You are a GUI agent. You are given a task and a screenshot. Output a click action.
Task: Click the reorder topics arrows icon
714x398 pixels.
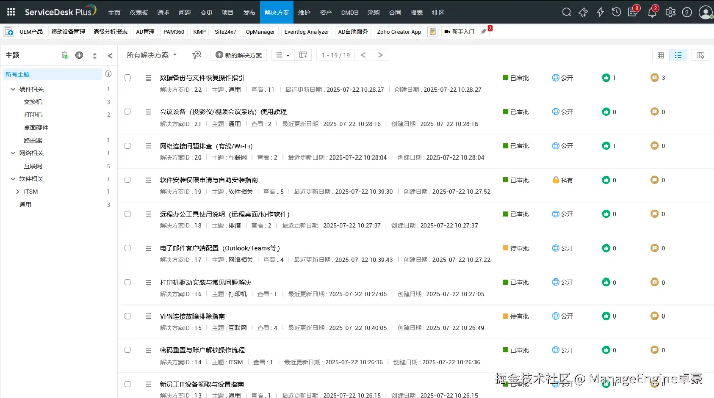(x=94, y=56)
